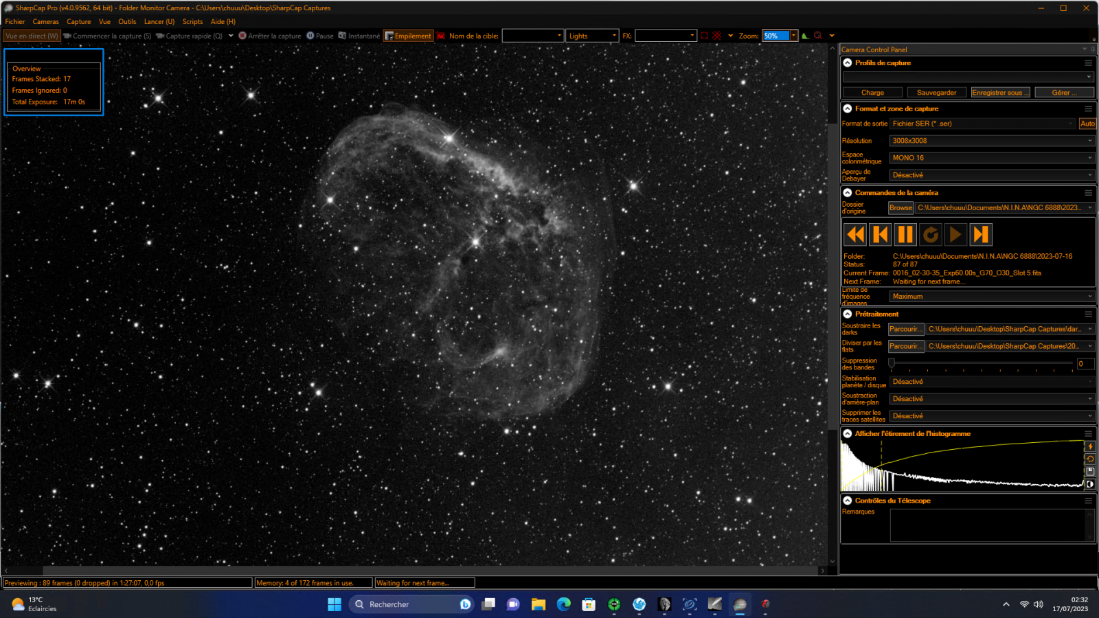Screen dimensions: 1099x618
Task: Click Sauvegarder profile button
Action: tap(937, 93)
